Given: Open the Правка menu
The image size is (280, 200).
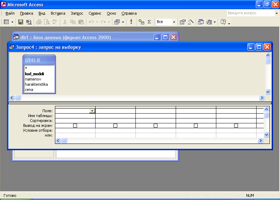Looking at the screenshot, I should point(27,13).
